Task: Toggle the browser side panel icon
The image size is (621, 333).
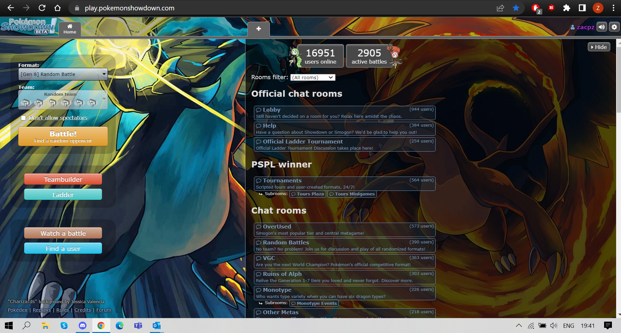Action: point(582,8)
